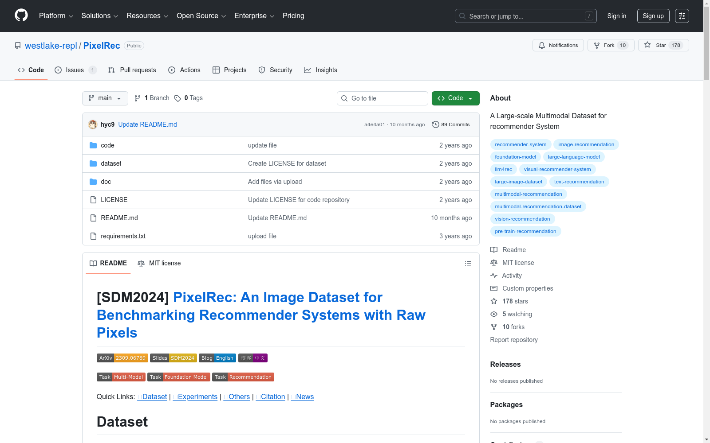Viewport: 710px width, 443px height.
Task: Expand the Platform menu
Action: coord(56,16)
